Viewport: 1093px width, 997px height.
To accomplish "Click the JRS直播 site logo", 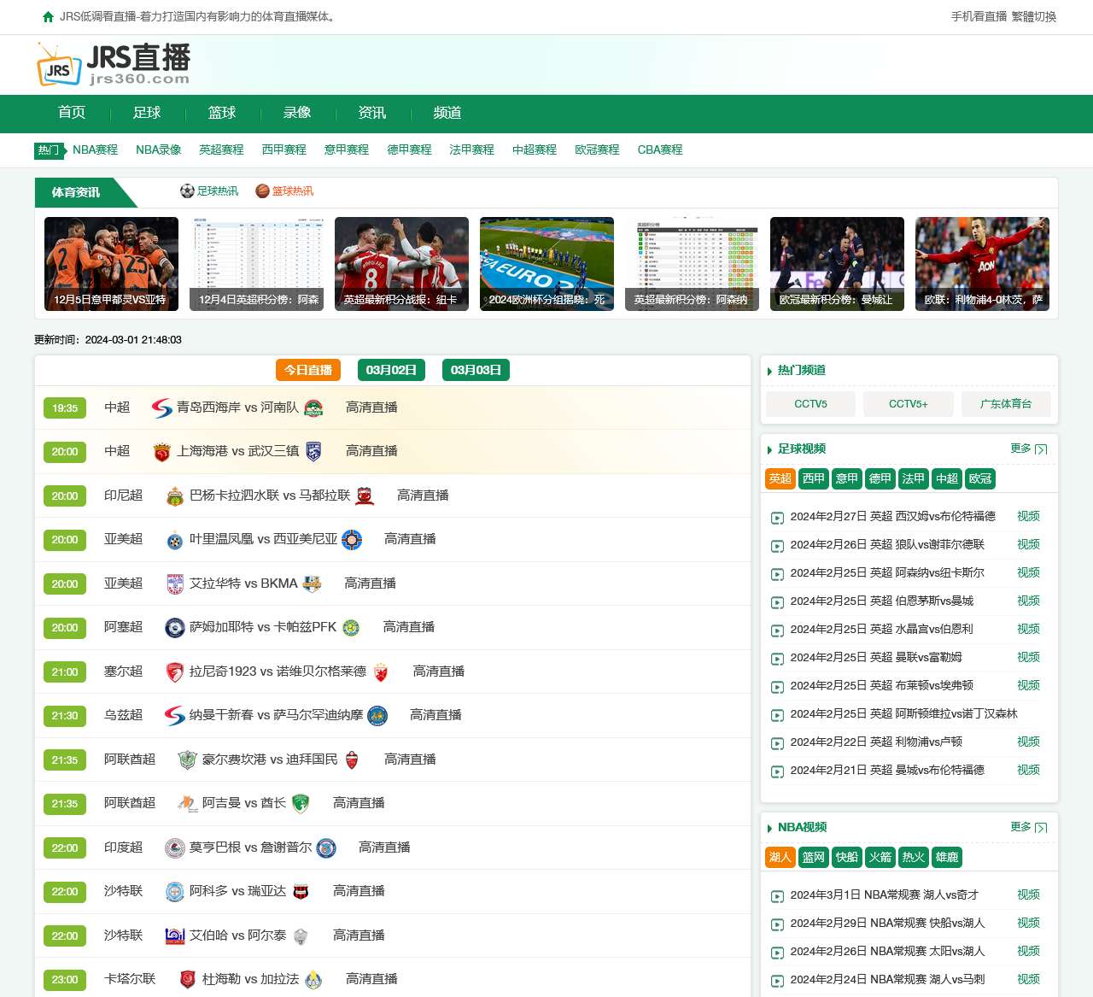I will [114, 64].
